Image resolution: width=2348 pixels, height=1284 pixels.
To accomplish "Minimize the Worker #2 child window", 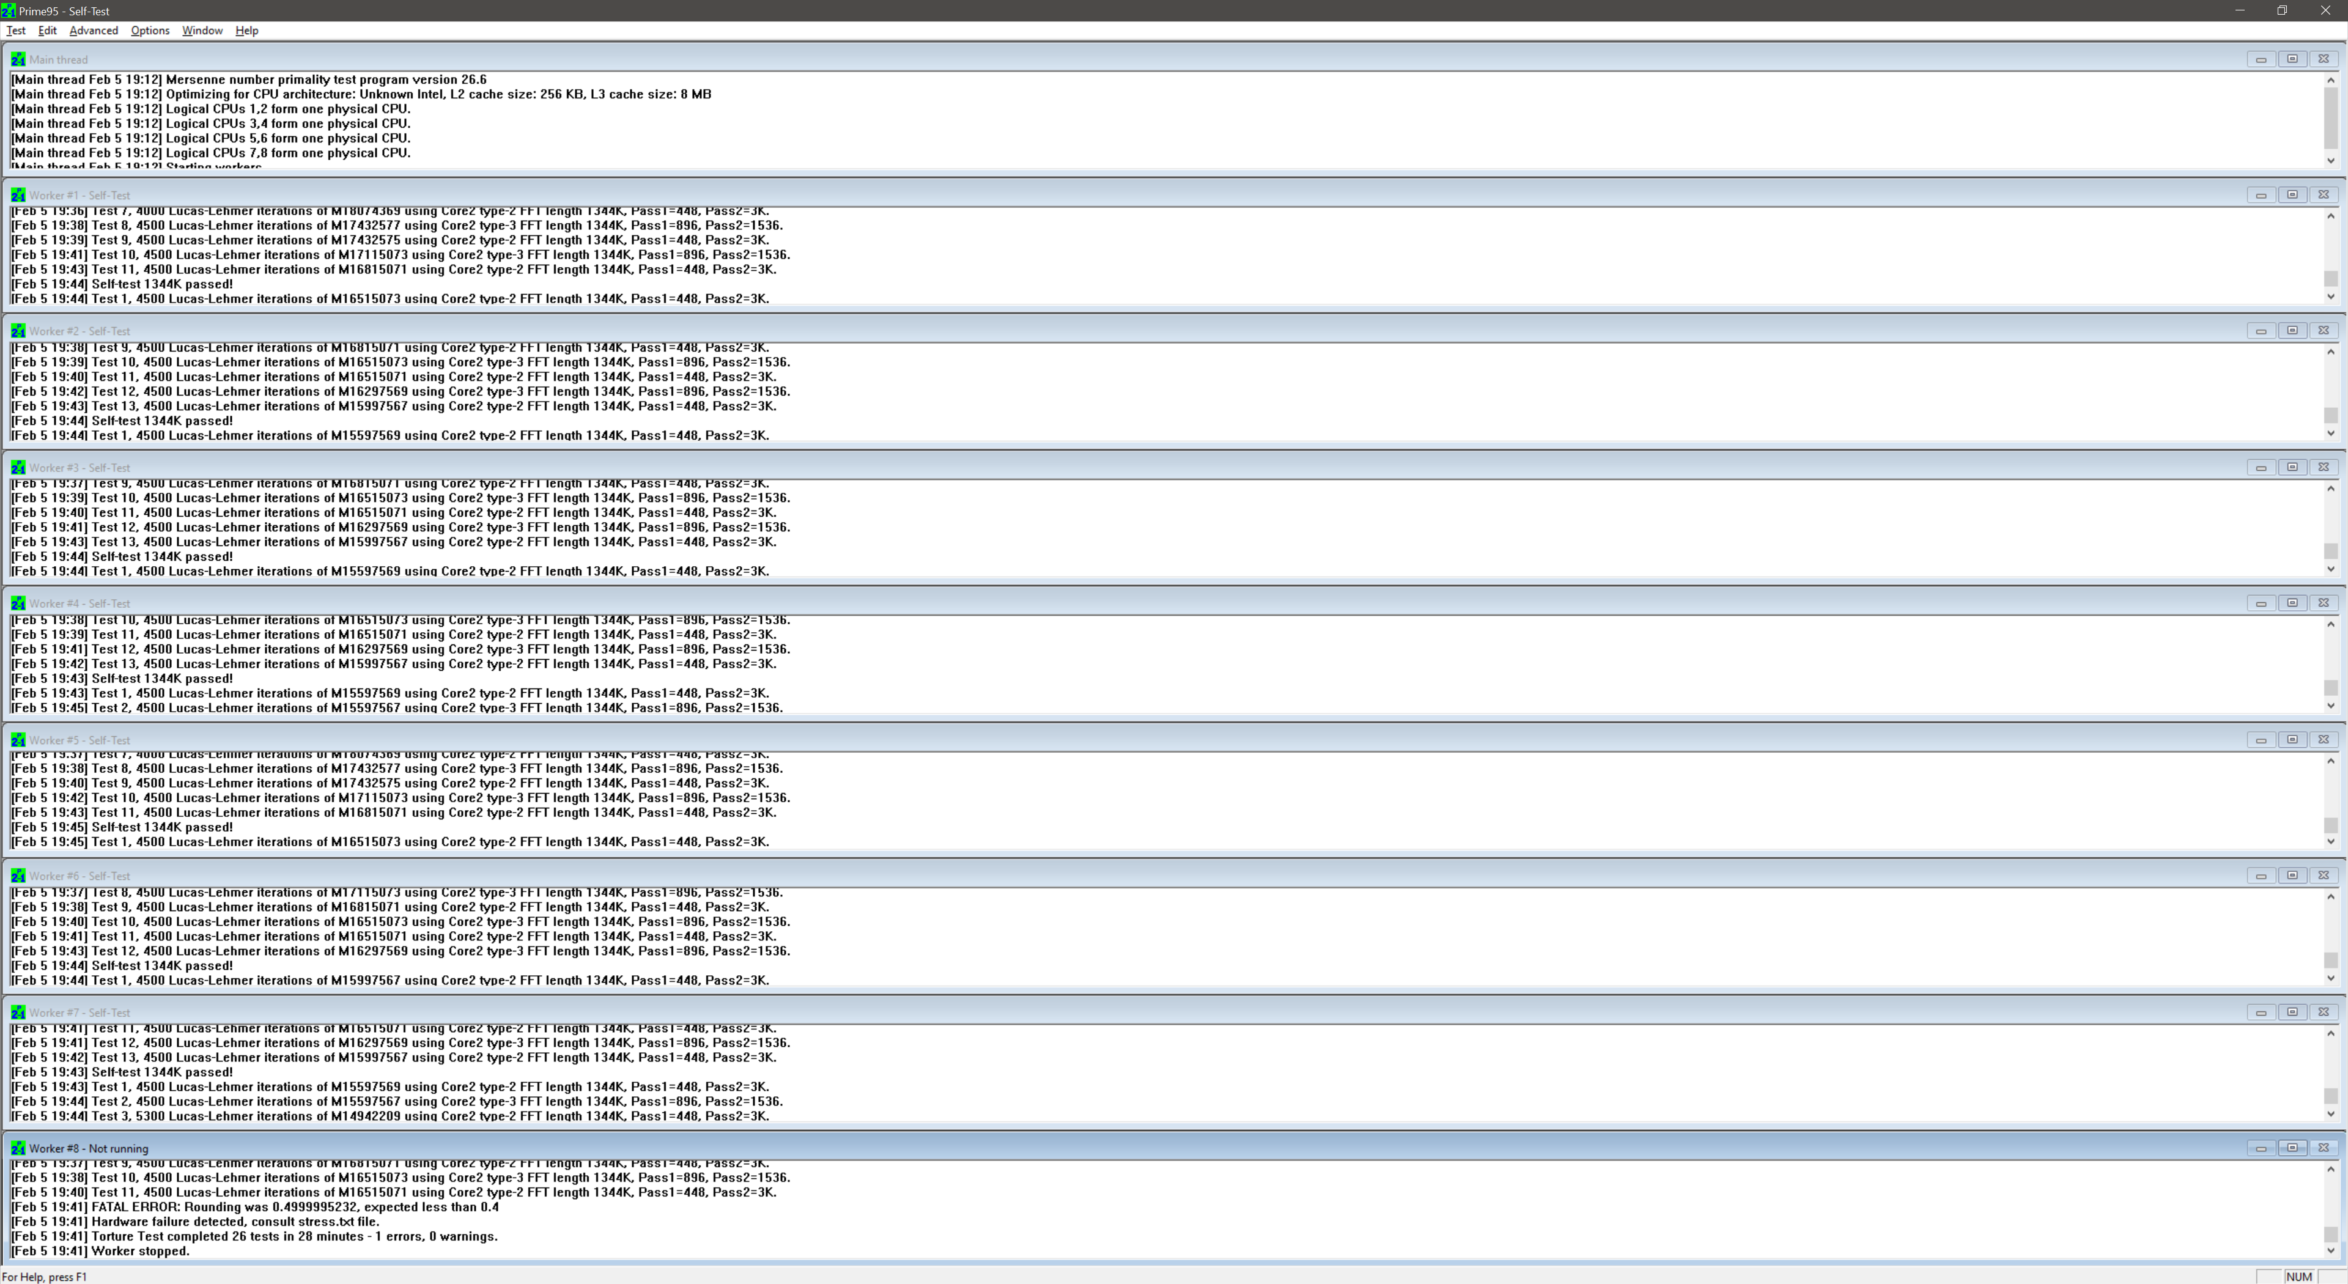I will (x=2261, y=331).
